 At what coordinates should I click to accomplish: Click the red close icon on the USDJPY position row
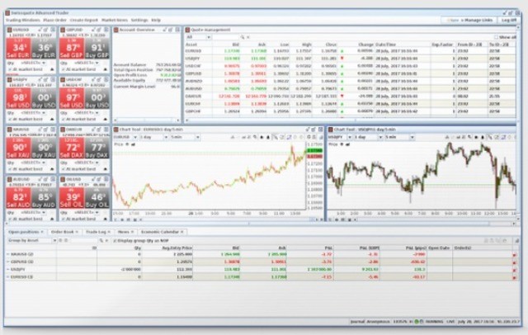tap(513, 268)
